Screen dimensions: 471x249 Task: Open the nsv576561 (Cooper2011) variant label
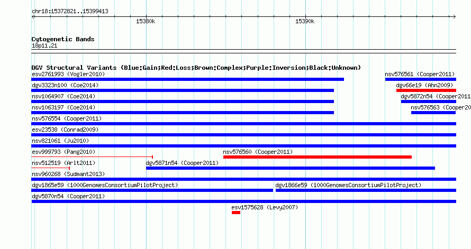pyautogui.click(x=420, y=74)
